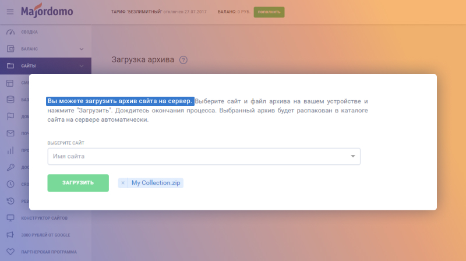Click the My Collection.zip file chip
Image resolution: width=466 pixels, height=261 pixels.
coord(155,183)
